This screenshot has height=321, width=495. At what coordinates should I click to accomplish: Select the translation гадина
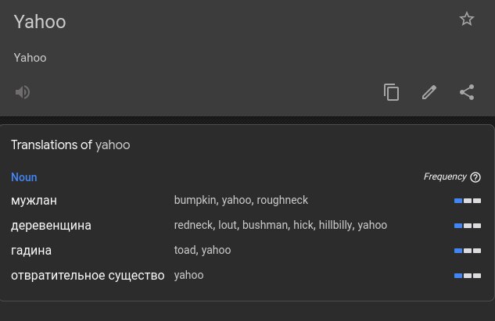31,251
